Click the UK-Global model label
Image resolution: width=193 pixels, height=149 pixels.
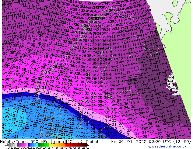click(x=87, y=142)
